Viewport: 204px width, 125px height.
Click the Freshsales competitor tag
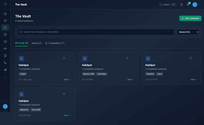pyautogui.click(x=102, y=74)
